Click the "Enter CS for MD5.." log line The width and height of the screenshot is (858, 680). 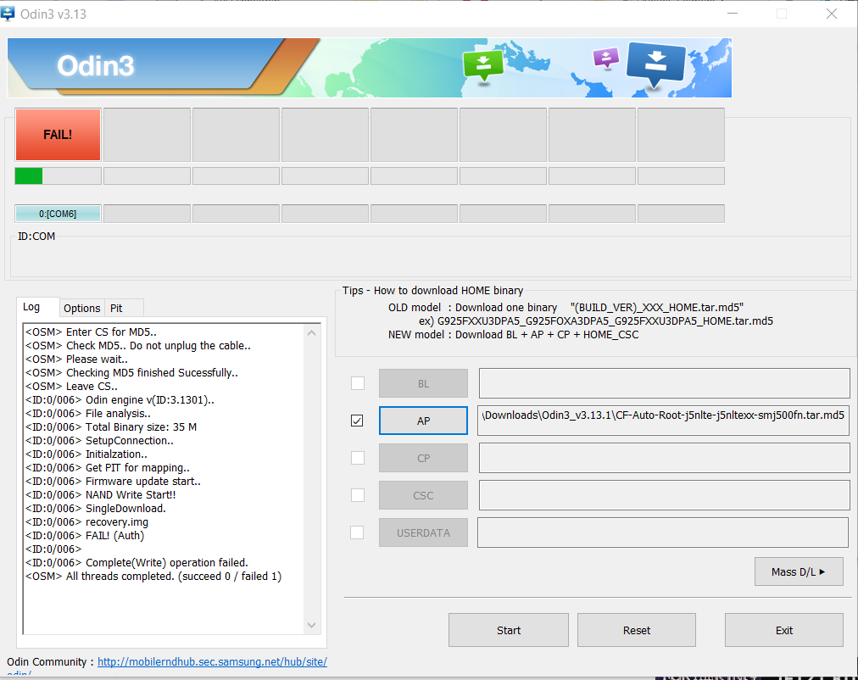click(x=91, y=332)
